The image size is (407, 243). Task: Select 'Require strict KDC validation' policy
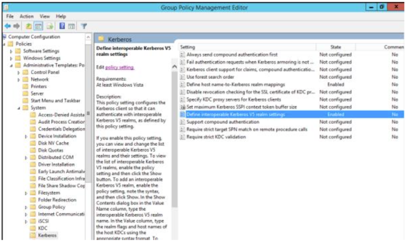click(x=216, y=137)
